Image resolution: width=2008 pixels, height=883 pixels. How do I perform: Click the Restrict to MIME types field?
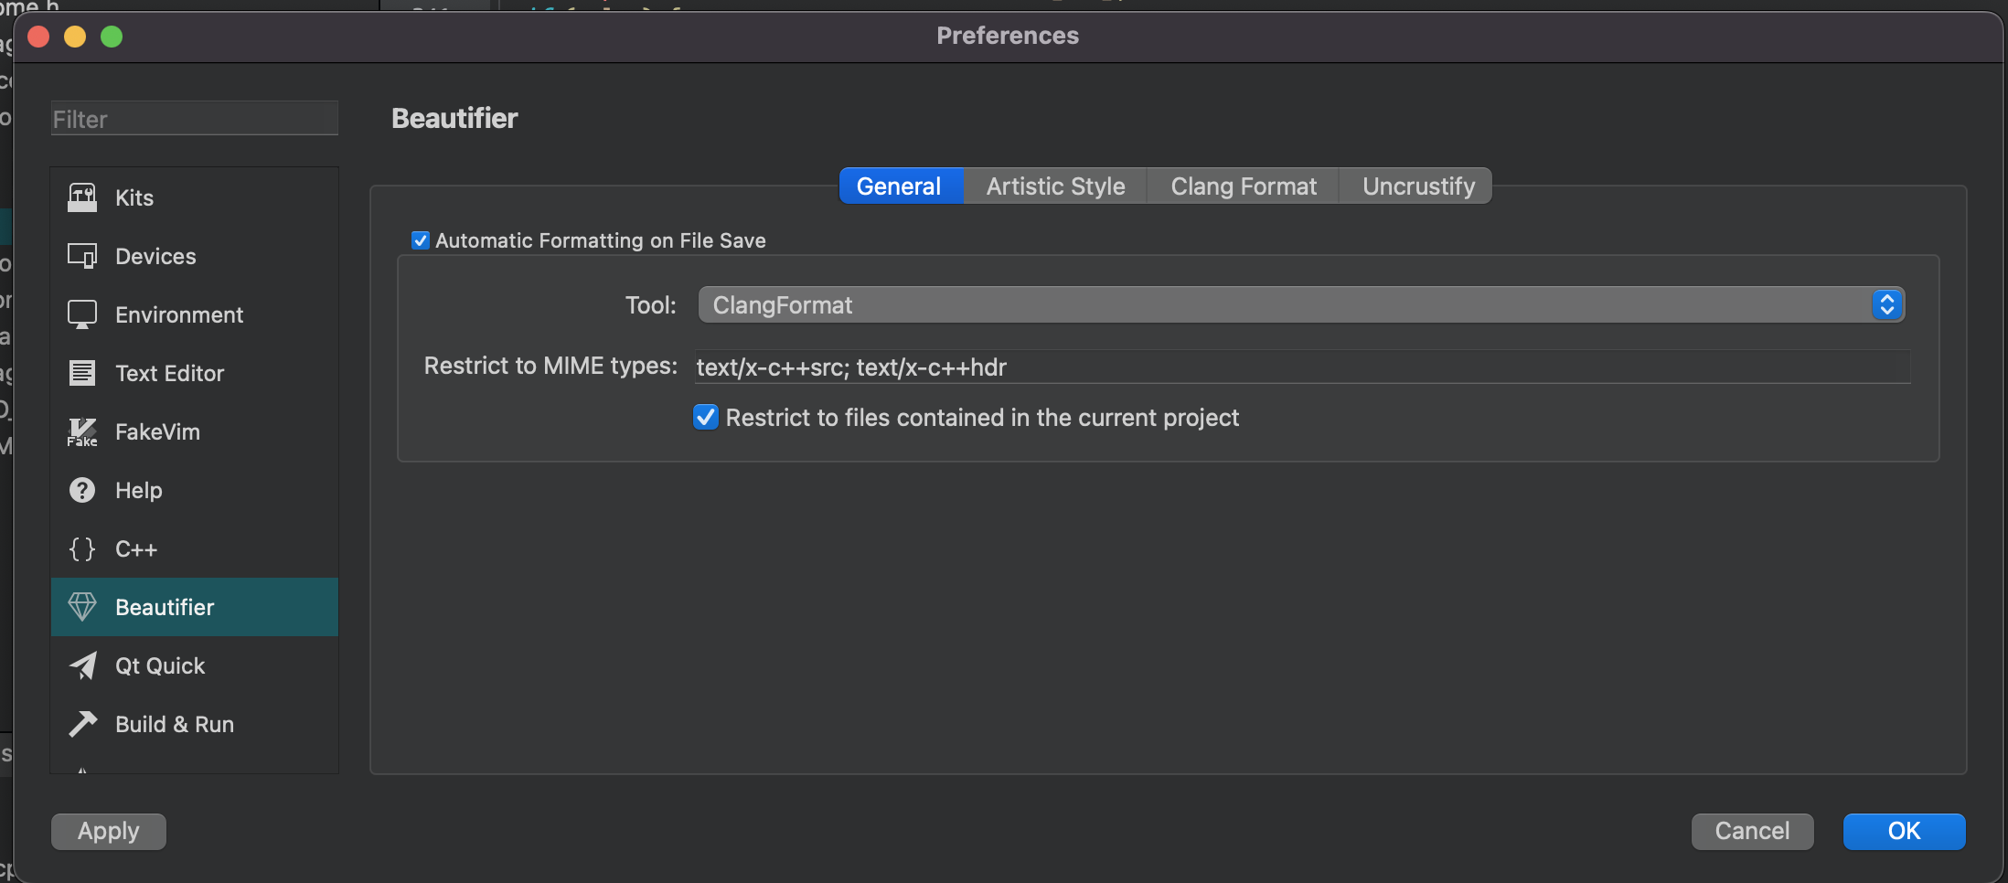pyautogui.click(x=1302, y=367)
